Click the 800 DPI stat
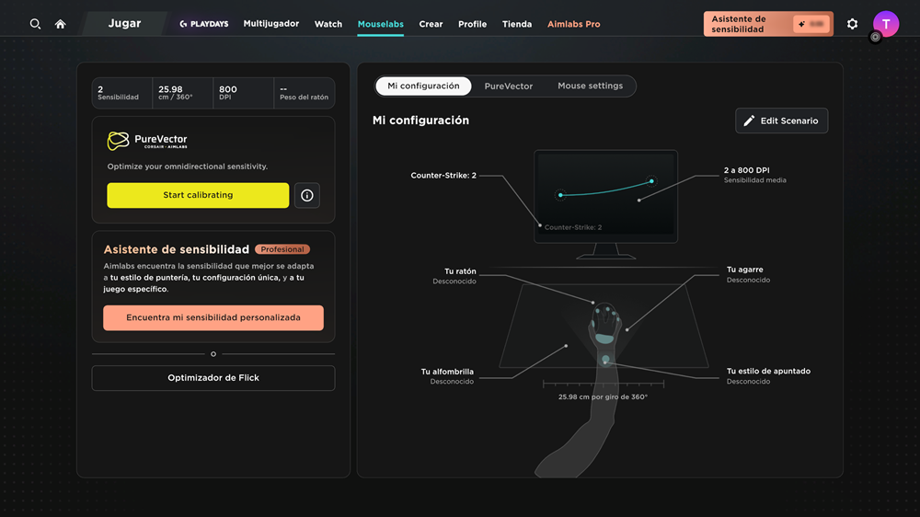The height and width of the screenshot is (517, 920). click(x=244, y=93)
